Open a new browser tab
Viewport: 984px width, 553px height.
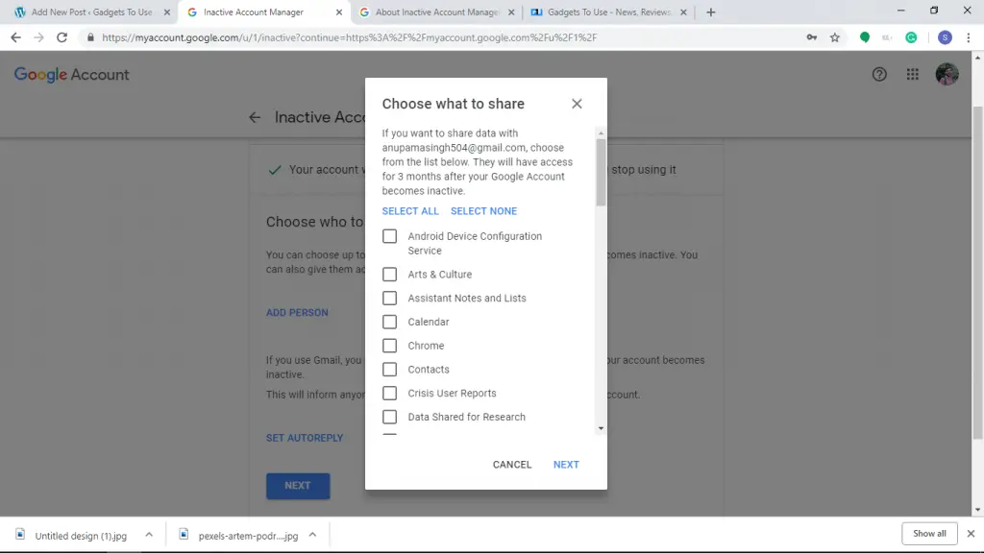coord(710,12)
